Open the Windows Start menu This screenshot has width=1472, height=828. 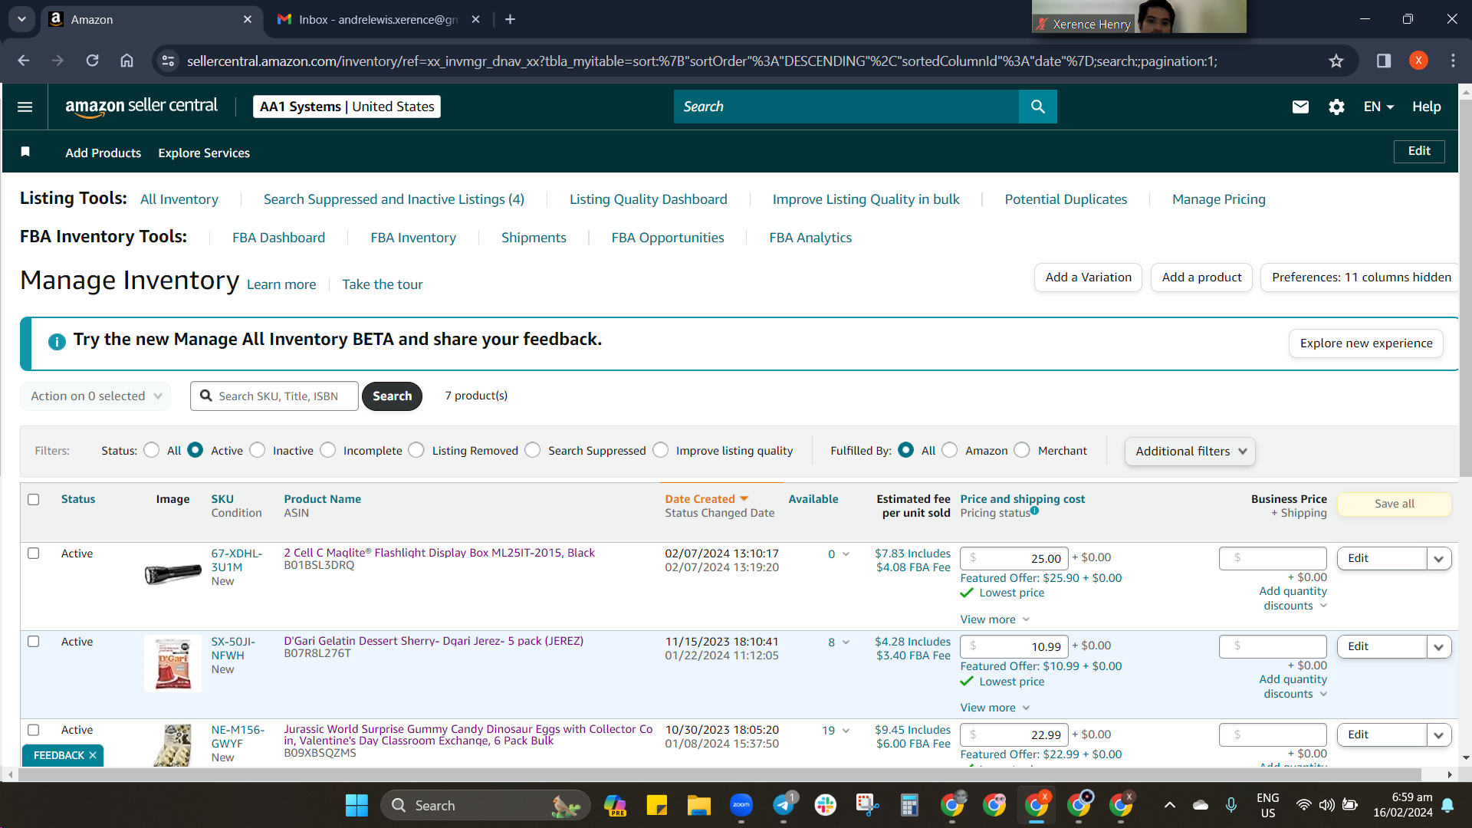356,805
